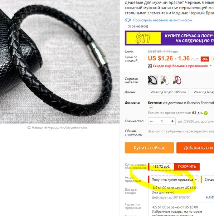Click the QR code app discount icon
Image resolution: width=214 pixels, height=216 pixels.
pos(150,66)
